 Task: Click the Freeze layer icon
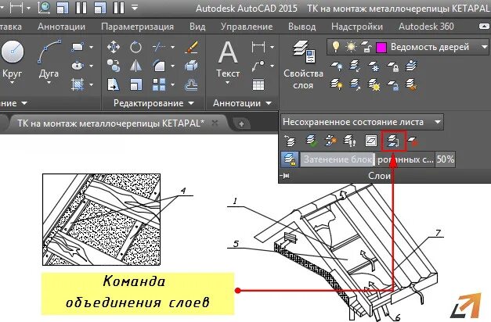pos(374,66)
